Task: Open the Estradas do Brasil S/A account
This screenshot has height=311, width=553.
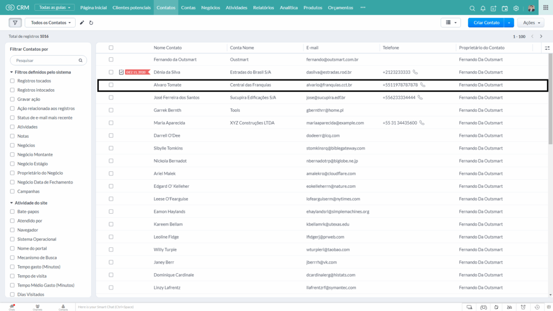Action: pos(251,72)
